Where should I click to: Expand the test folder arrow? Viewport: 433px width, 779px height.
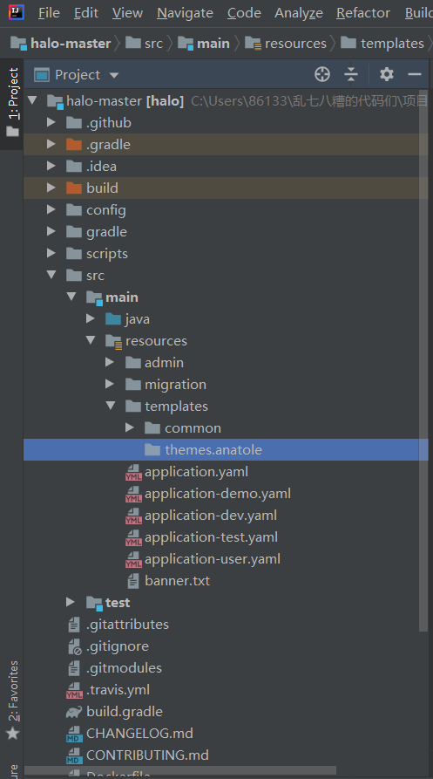pyautogui.click(x=71, y=603)
